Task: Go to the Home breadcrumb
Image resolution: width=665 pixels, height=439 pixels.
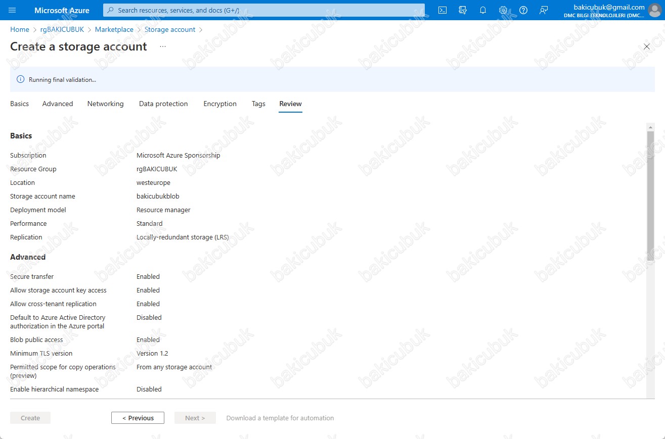Action: click(20, 30)
